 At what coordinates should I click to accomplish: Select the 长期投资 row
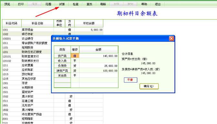27,87
